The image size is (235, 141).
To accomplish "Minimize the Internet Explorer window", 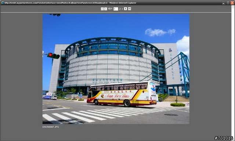I will tap(224, 3).
